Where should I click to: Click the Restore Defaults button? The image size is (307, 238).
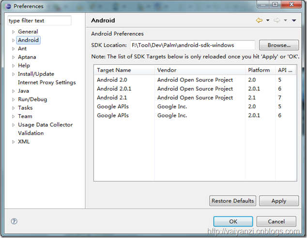pyautogui.click(x=232, y=201)
